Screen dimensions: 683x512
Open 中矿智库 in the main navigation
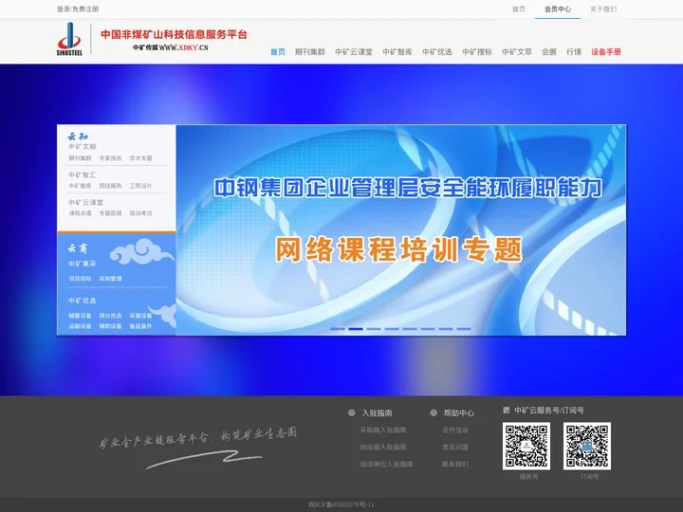[x=397, y=52]
